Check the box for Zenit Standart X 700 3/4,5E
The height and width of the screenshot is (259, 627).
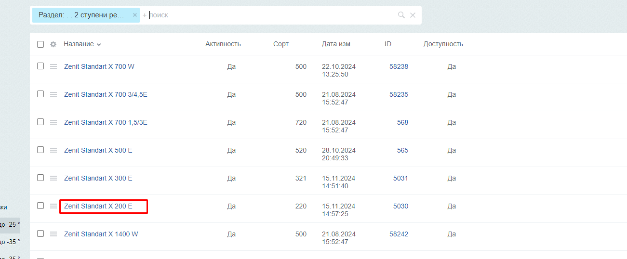(x=40, y=94)
